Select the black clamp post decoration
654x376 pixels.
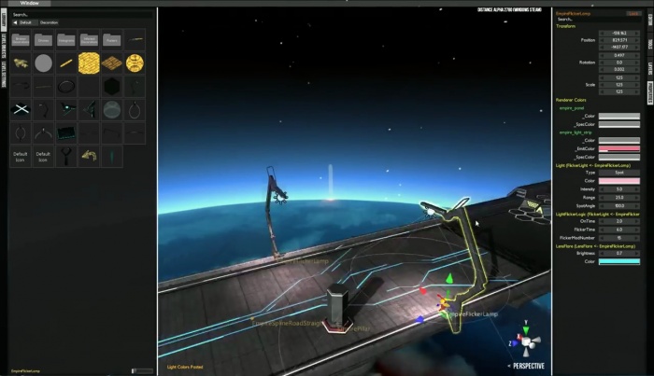66,156
